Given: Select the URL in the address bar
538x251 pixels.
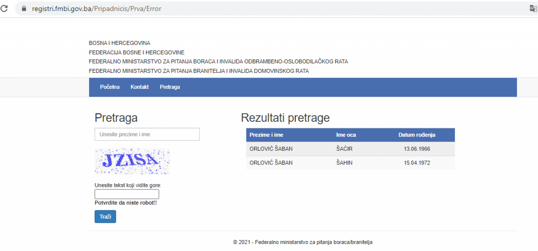Looking at the screenshot, I should 96,9.
